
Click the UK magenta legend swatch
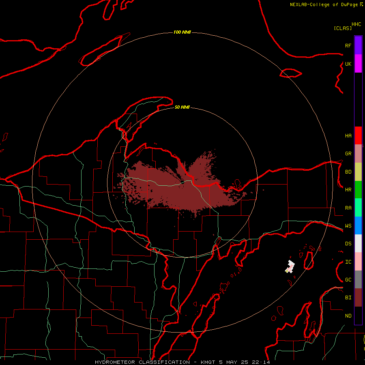(358, 64)
